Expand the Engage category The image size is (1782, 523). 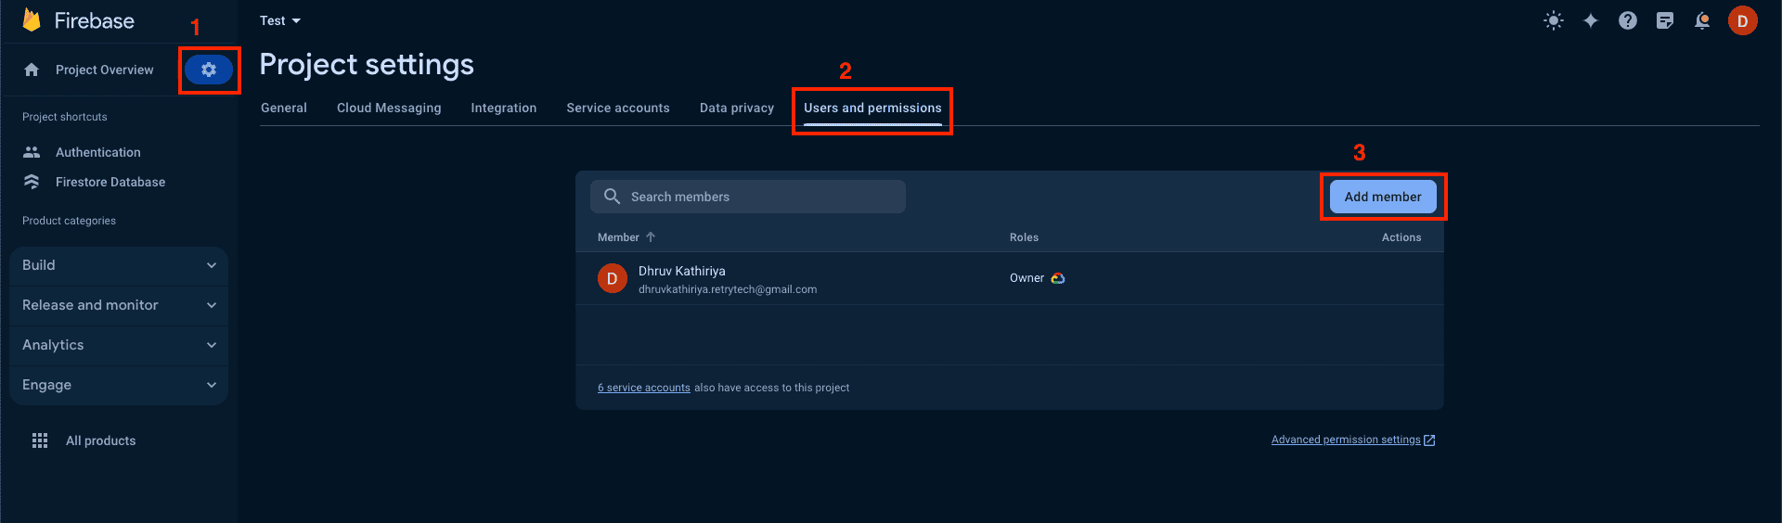[x=119, y=385]
